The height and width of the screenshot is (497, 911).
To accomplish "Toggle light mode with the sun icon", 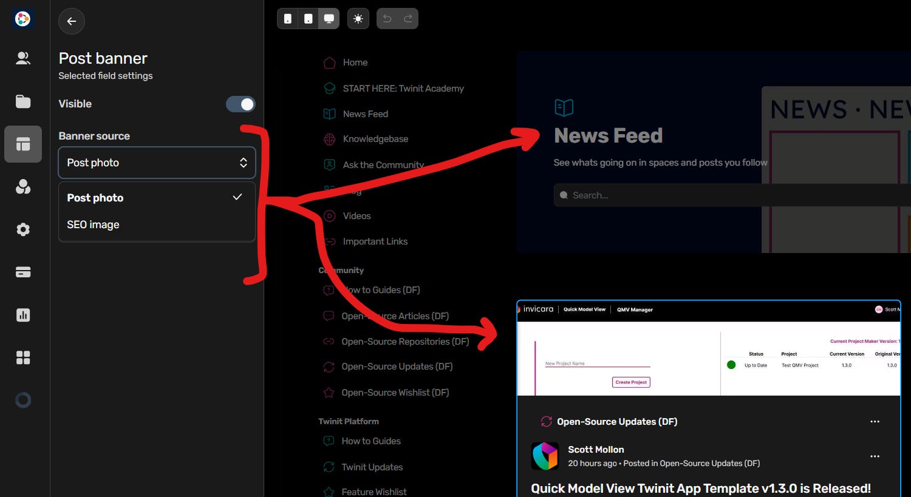I will (358, 19).
